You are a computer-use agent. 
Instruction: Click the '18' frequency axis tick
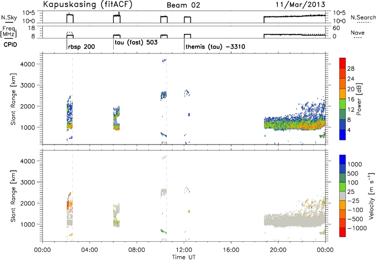31,28
